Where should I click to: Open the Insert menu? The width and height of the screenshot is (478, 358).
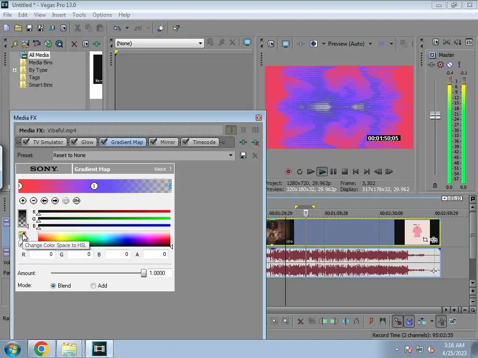coord(59,14)
